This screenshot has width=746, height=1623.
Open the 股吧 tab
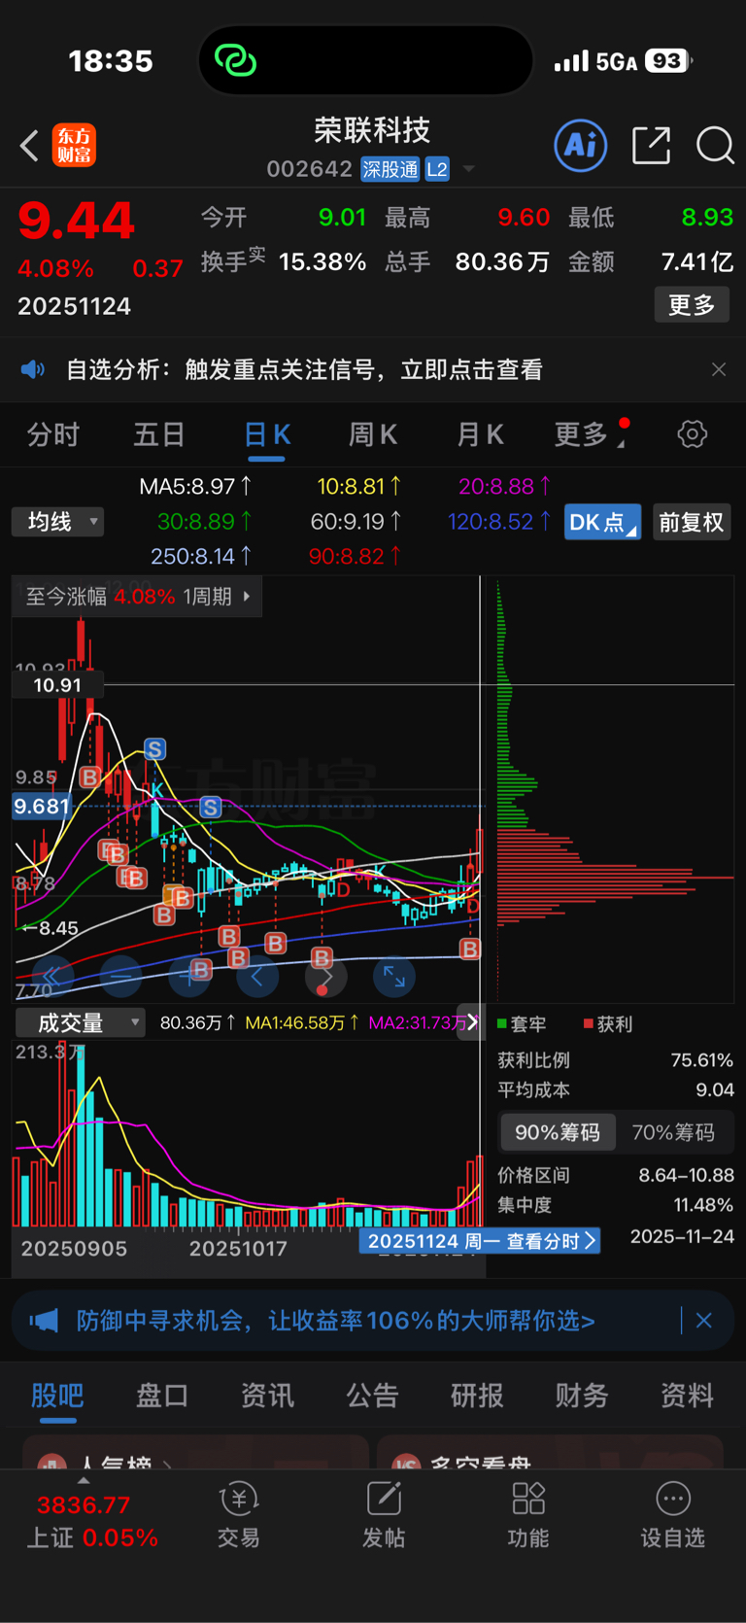point(57,1396)
